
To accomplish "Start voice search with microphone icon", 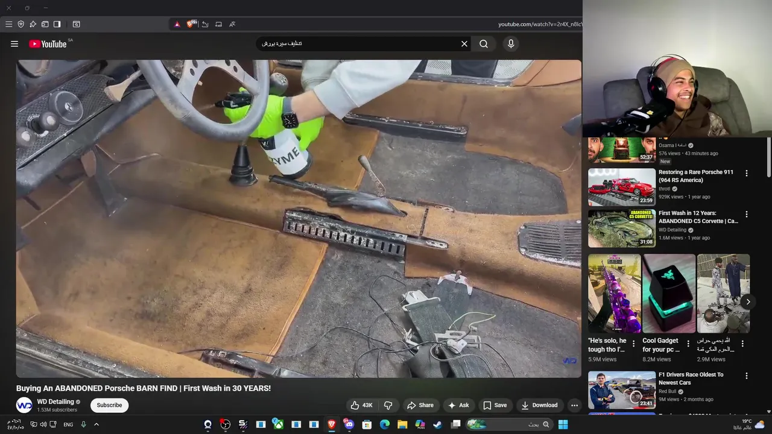I will coord(511,43).
